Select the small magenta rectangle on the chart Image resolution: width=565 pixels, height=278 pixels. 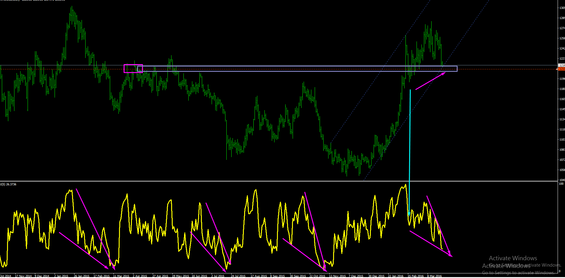click(133, 68)
